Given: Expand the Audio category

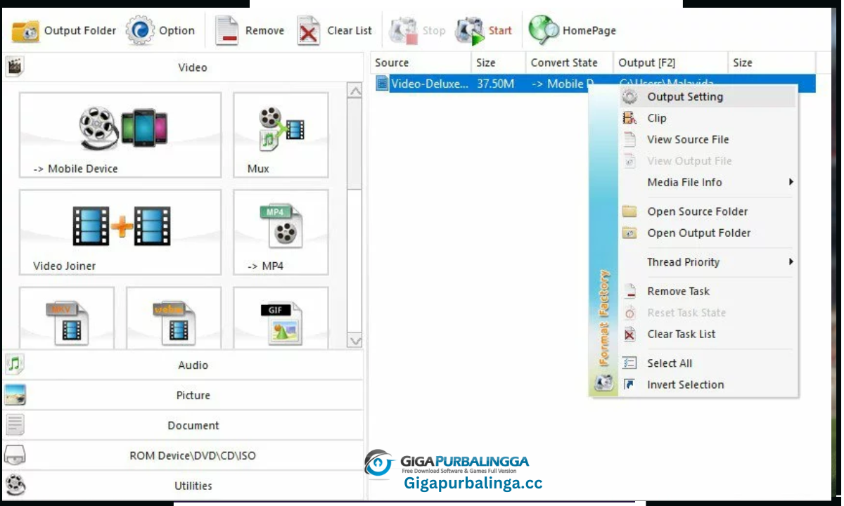Looking at the screenshot, I should (x=183, y=365).
